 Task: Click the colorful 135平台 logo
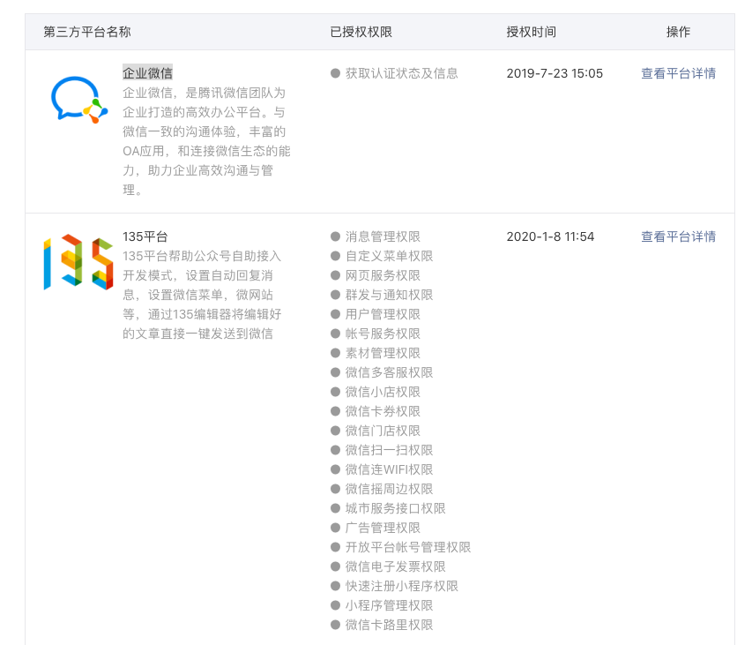[x=78, y=262]
